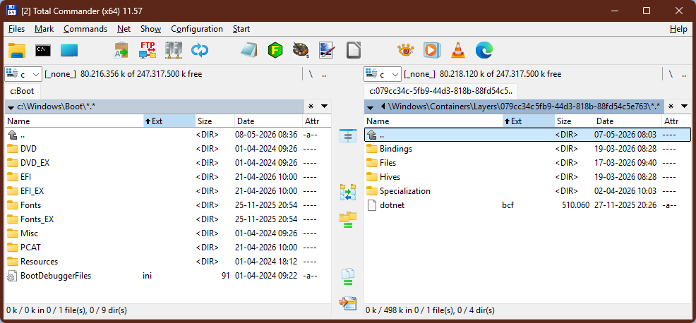This screenshot has height=323, width=696.
Task: Sort right panel by Date column
Action: click(x=627, y=121)
